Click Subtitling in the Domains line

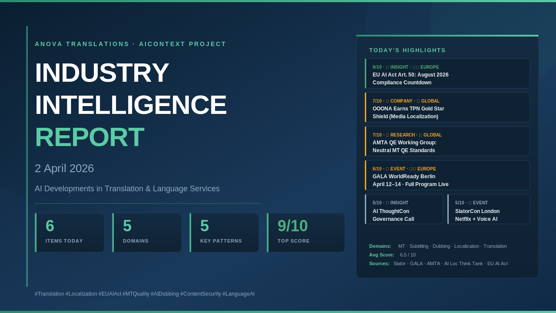419,246
